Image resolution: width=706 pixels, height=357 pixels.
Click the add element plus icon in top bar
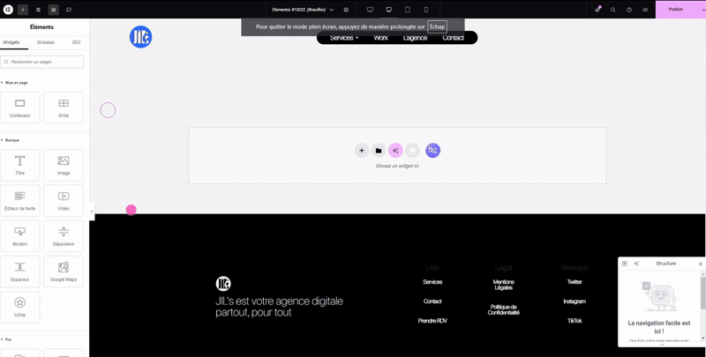click(23, 10)
